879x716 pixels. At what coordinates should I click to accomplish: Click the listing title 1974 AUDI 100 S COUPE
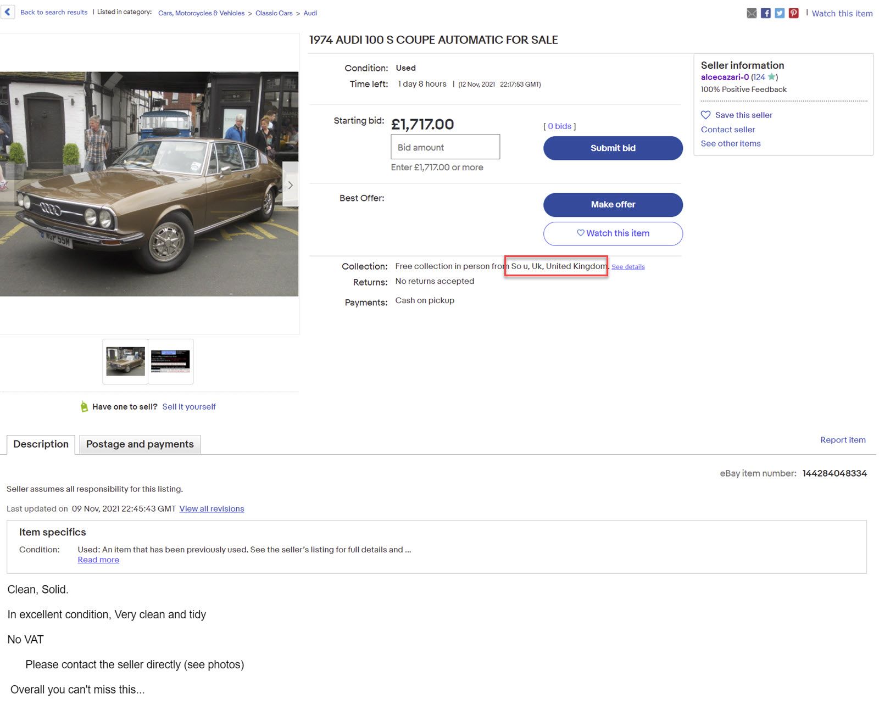coord(433,40)
